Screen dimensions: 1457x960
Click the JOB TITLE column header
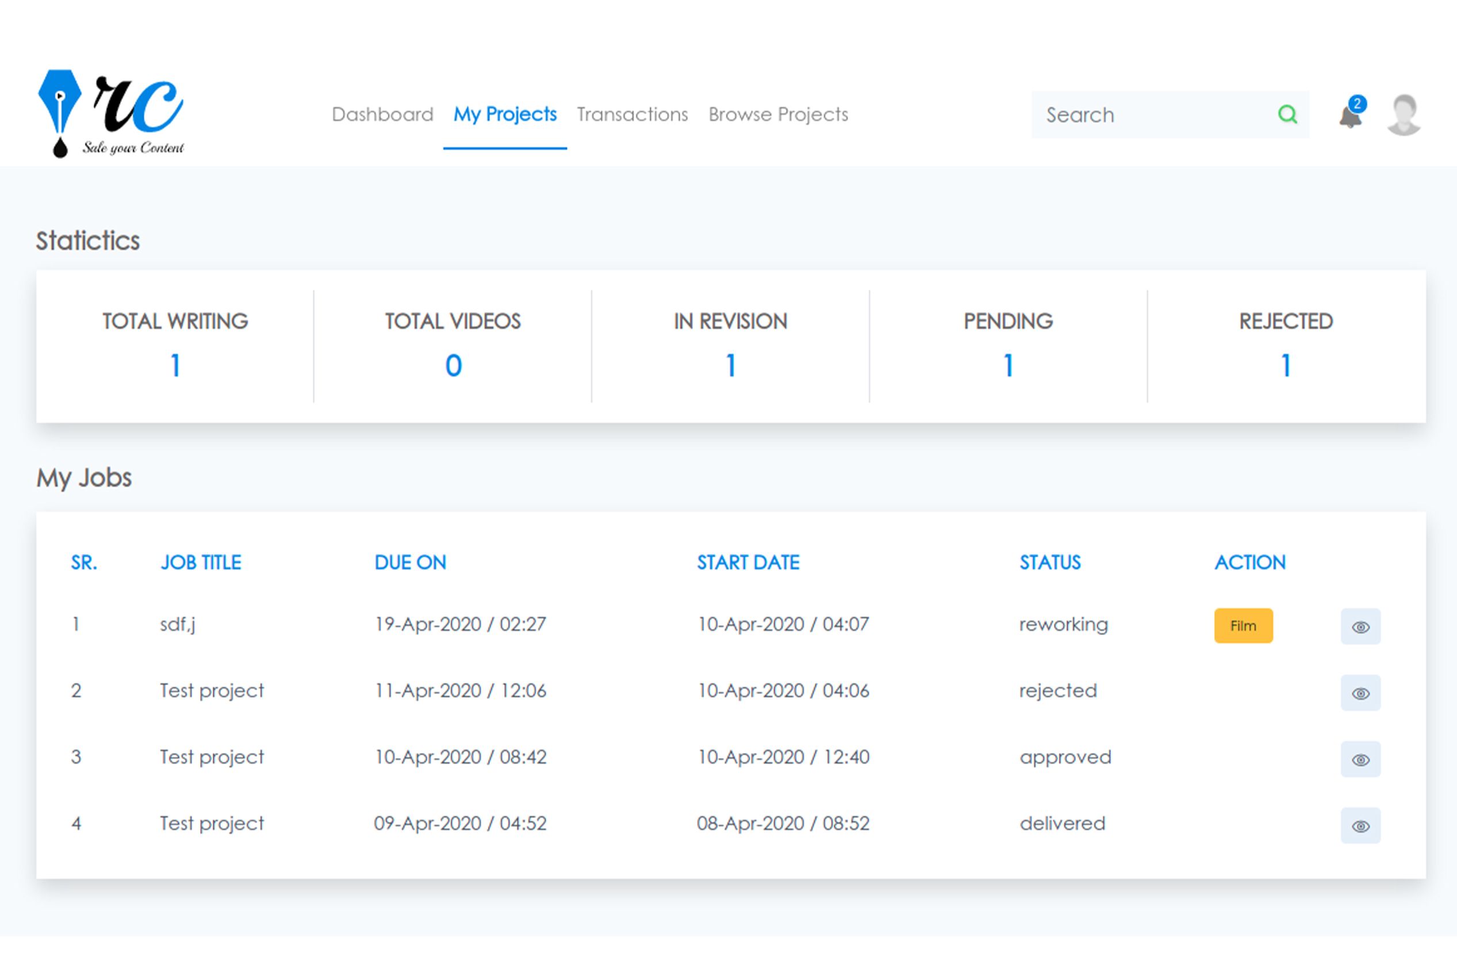pos(201,562)
